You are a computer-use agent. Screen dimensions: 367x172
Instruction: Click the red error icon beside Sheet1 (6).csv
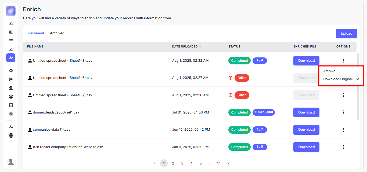(230, 78)
